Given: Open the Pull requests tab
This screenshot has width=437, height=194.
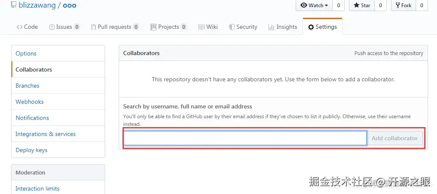Looking at the screenshot, I should click(114, 27).
